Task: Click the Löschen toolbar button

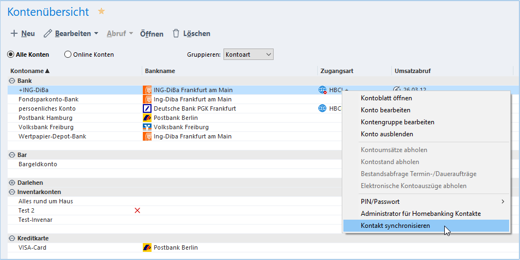Action: coord(191,34)
